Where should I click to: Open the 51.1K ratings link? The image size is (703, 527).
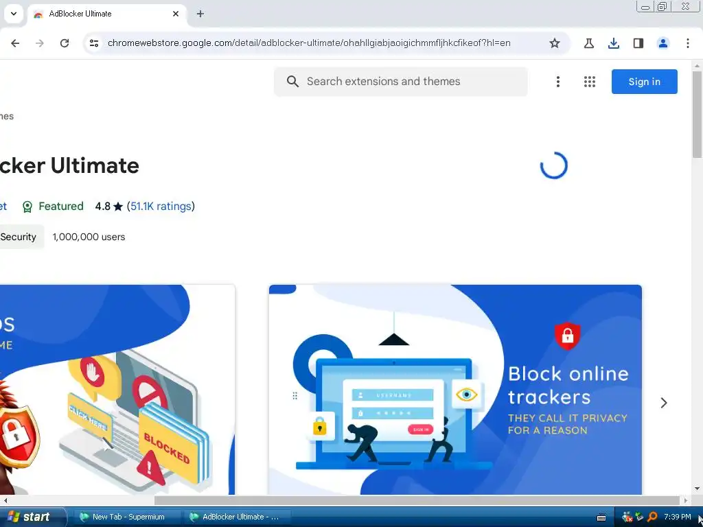(x=161, y=206)
